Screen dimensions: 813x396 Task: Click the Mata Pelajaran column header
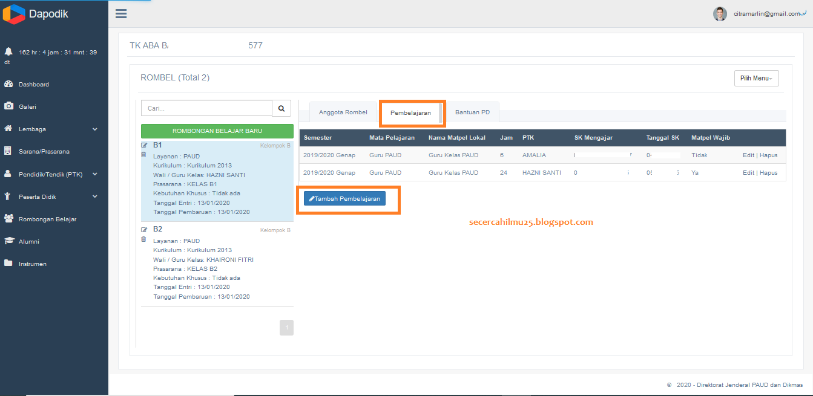[x=392, y=138]
